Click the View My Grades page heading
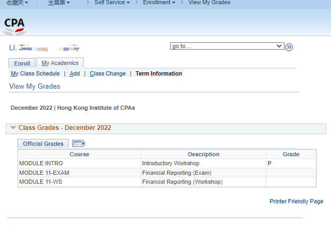This screenshot has width=331, height=226. click(x=34, y=87)
